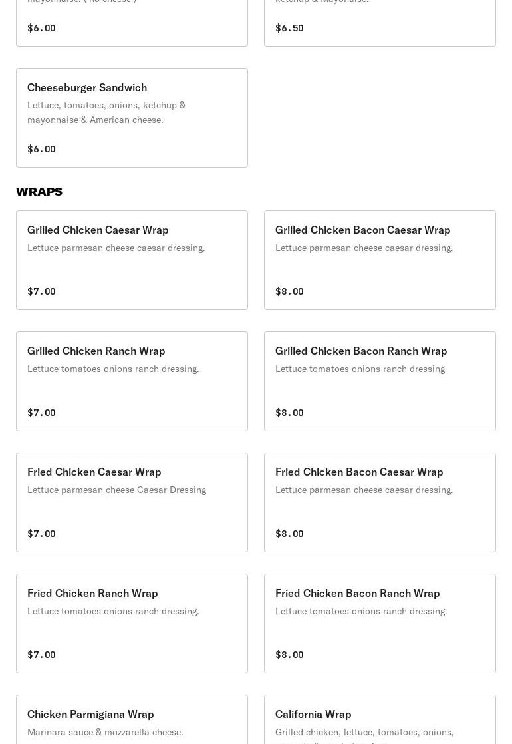Click the $6.50 priced item card at top

pyautogui.click(x=380, y=23)
